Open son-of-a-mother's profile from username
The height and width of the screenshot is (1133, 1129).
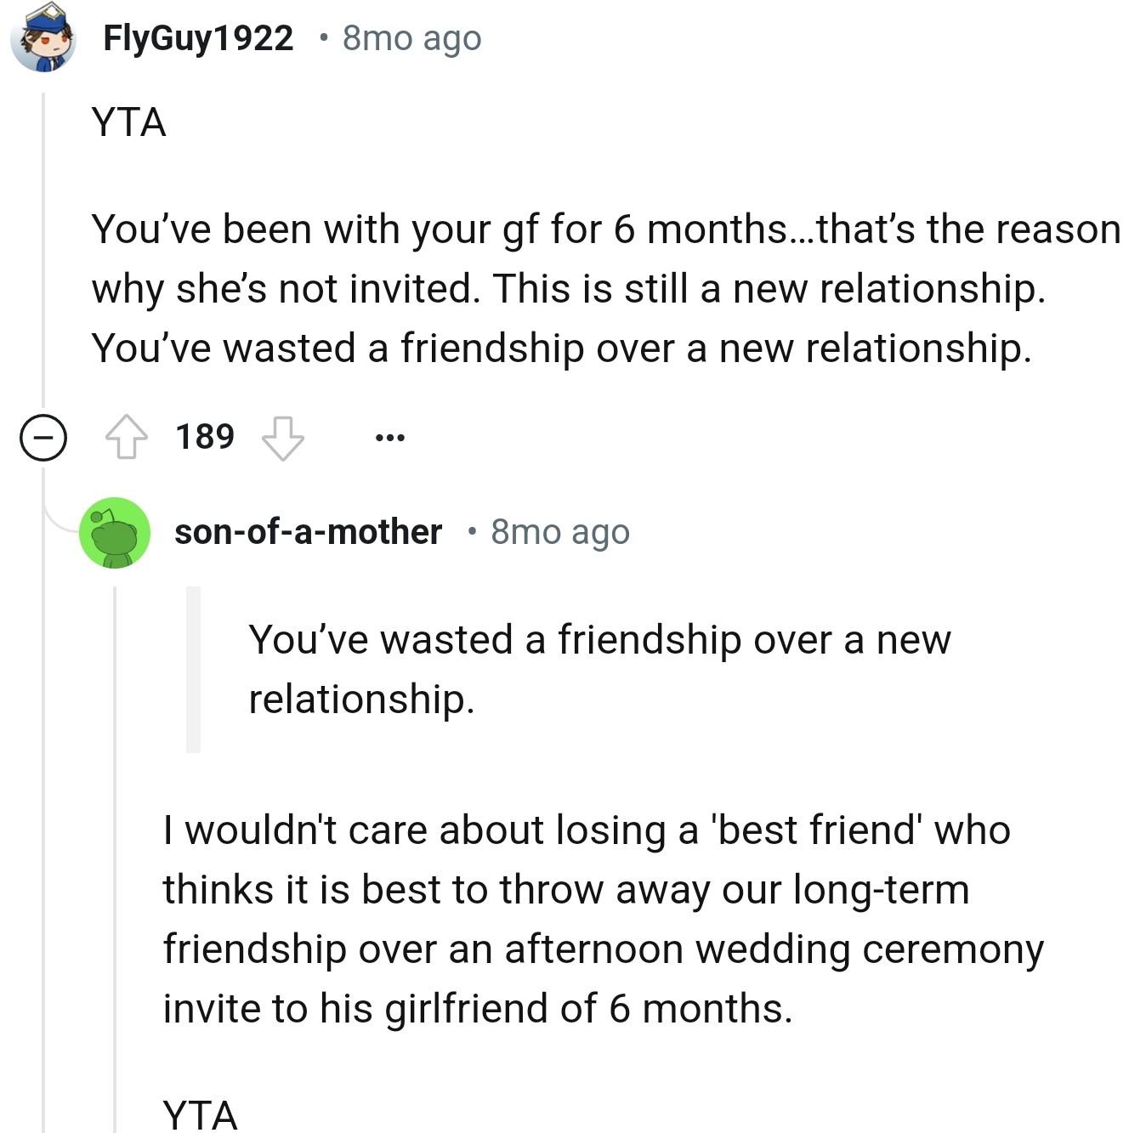click(308, 532)
